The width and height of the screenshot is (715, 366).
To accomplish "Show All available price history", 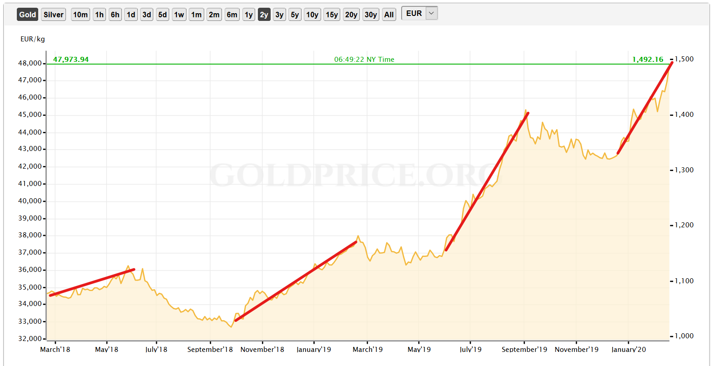I will (x=389, y=15).
